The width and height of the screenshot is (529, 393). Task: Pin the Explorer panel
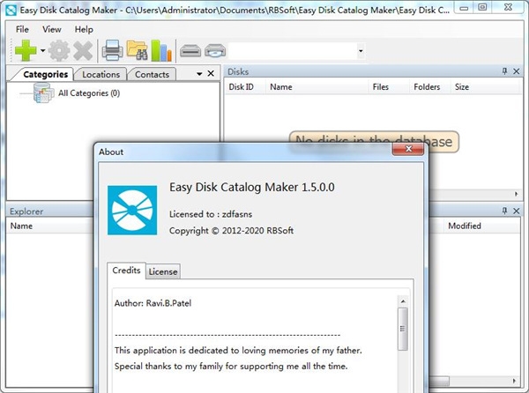click(x=504, y=211)
